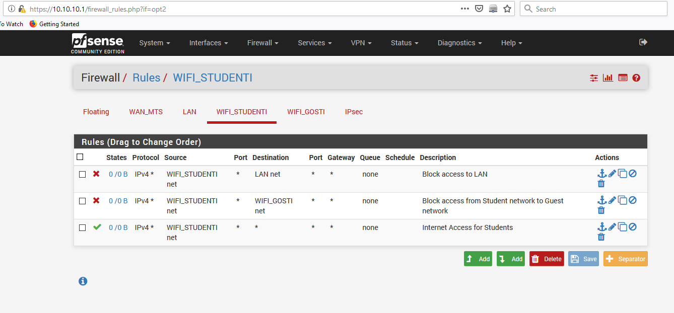This screenshot has width=674, height=313.
Task: Click the Save button below the rules
Action: pos(583,259)
